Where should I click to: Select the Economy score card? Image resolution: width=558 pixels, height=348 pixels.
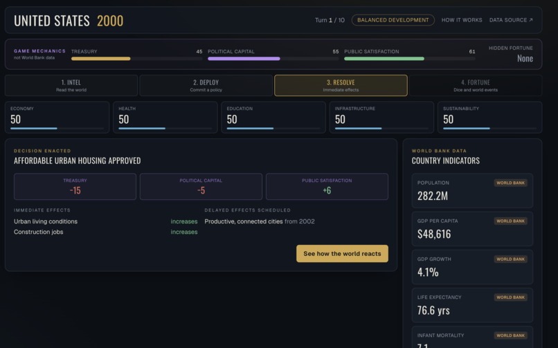point(57,118)
